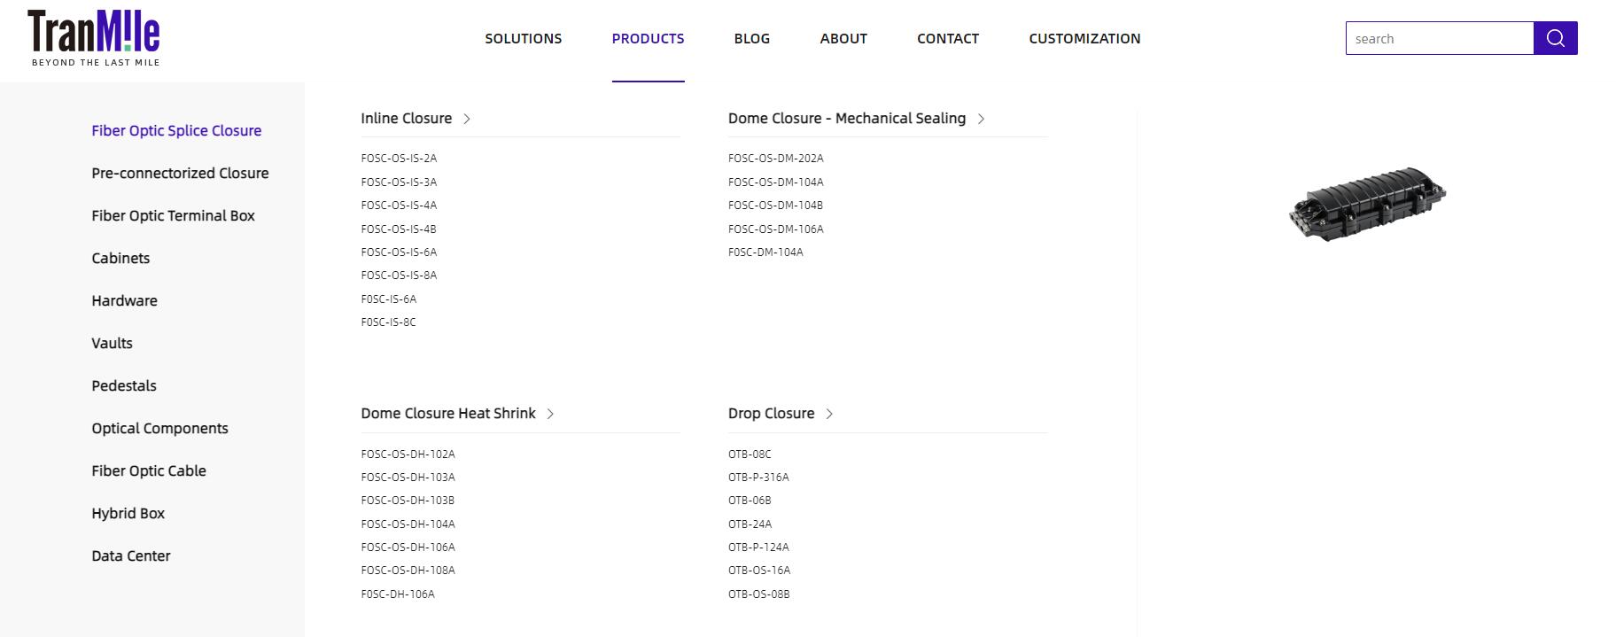Open product FOSC-OS-DM-104B

775,205
